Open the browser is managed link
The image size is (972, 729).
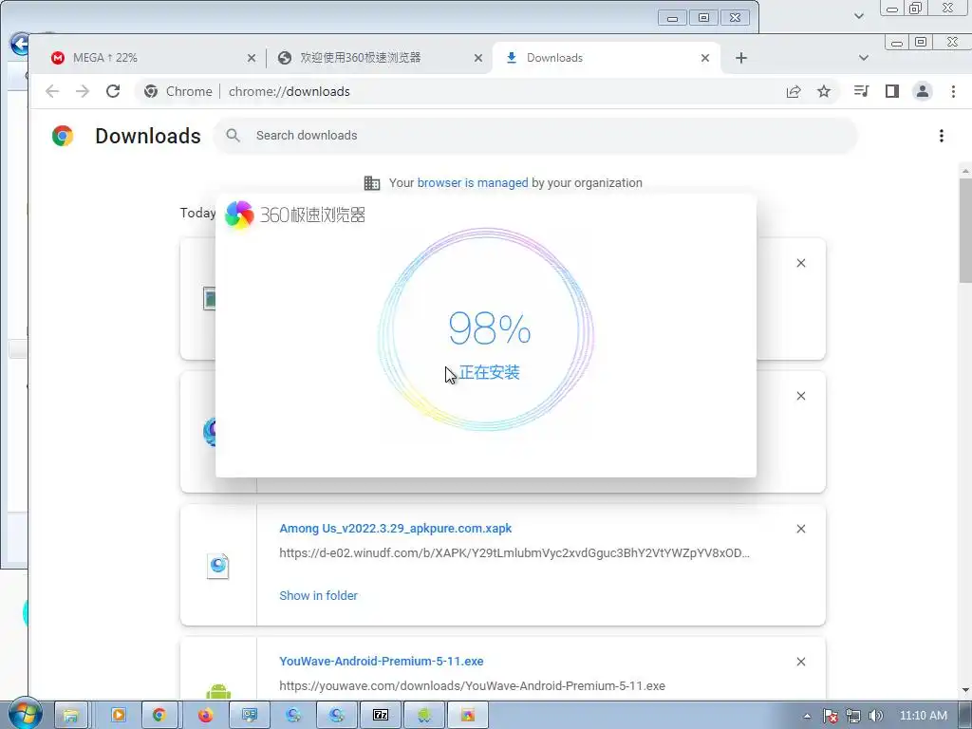pos(473,183)
